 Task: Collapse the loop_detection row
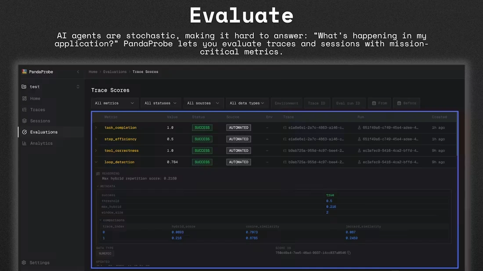click(x=96, y=162)
